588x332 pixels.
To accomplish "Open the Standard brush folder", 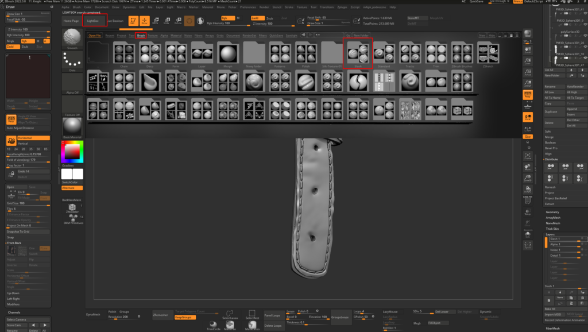I will point(384,55).
